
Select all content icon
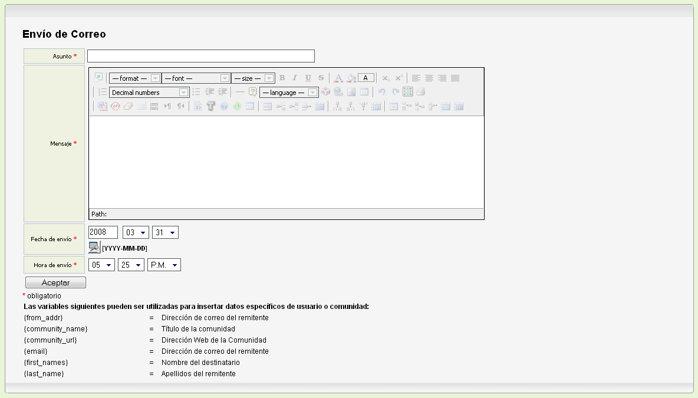pos(408,92)
